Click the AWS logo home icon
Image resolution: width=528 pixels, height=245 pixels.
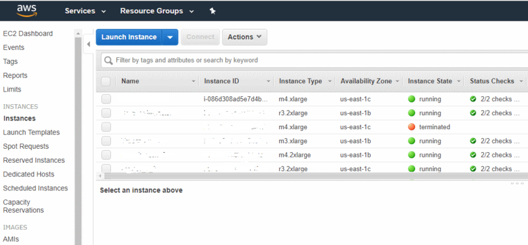coord(27,11)
